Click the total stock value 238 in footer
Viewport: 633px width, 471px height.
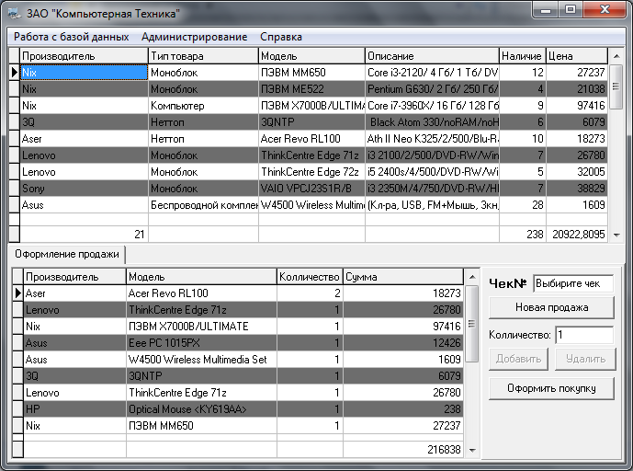click(523, 235)
